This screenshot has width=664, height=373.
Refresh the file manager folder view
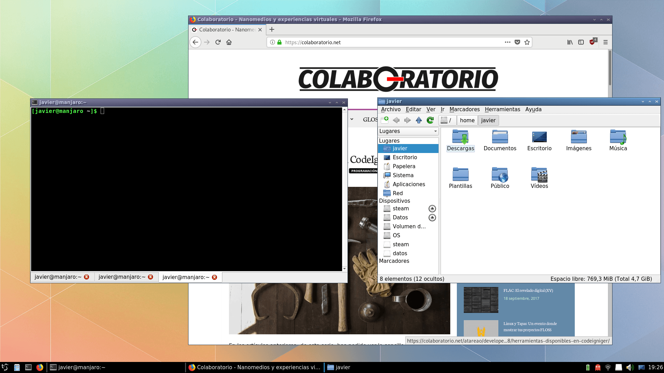click(x=430, y=120)
